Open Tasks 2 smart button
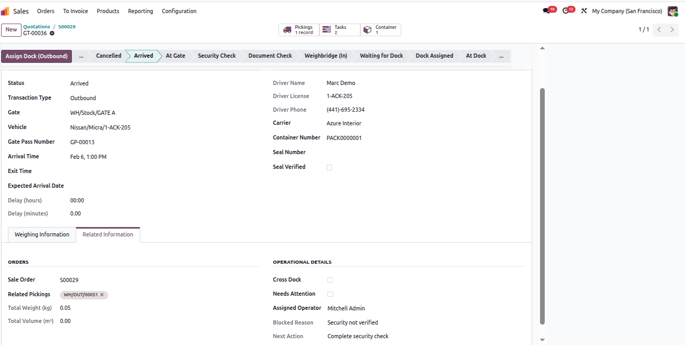This screenshot has height=345, width=685. (340, 30)
